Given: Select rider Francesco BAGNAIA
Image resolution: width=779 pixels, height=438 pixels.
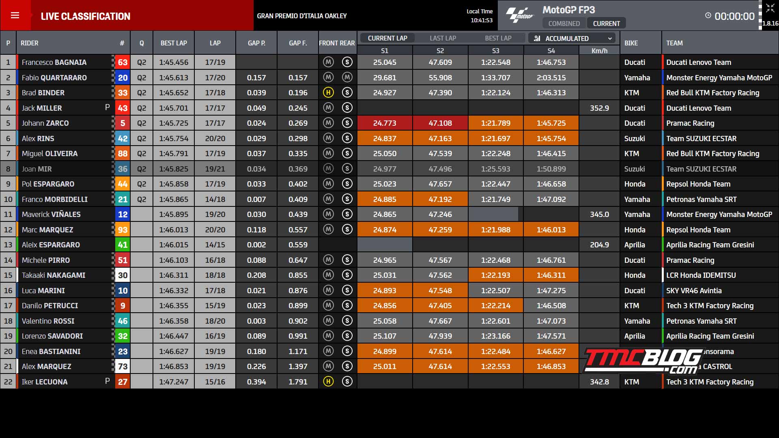Looking at the screenshot, I should point(54,62).
